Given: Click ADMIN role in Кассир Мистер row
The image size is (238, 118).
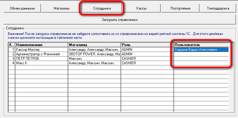Looking at the screenshot, I should click(x=147, y=50).
